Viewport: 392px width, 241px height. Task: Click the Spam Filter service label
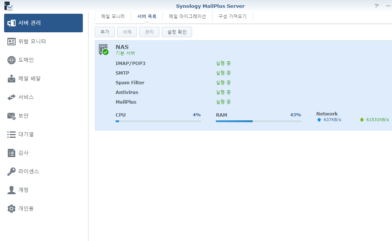[x=130, y=83]
